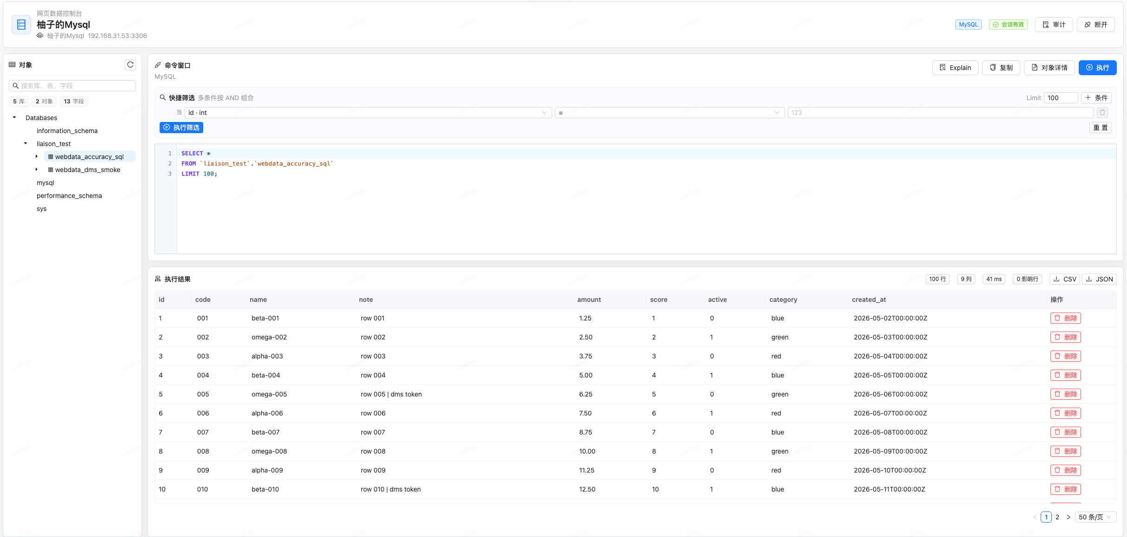Viewport: 1127px width, 537px height.
Task: Download results as CSV
Action: point(1065,279)
